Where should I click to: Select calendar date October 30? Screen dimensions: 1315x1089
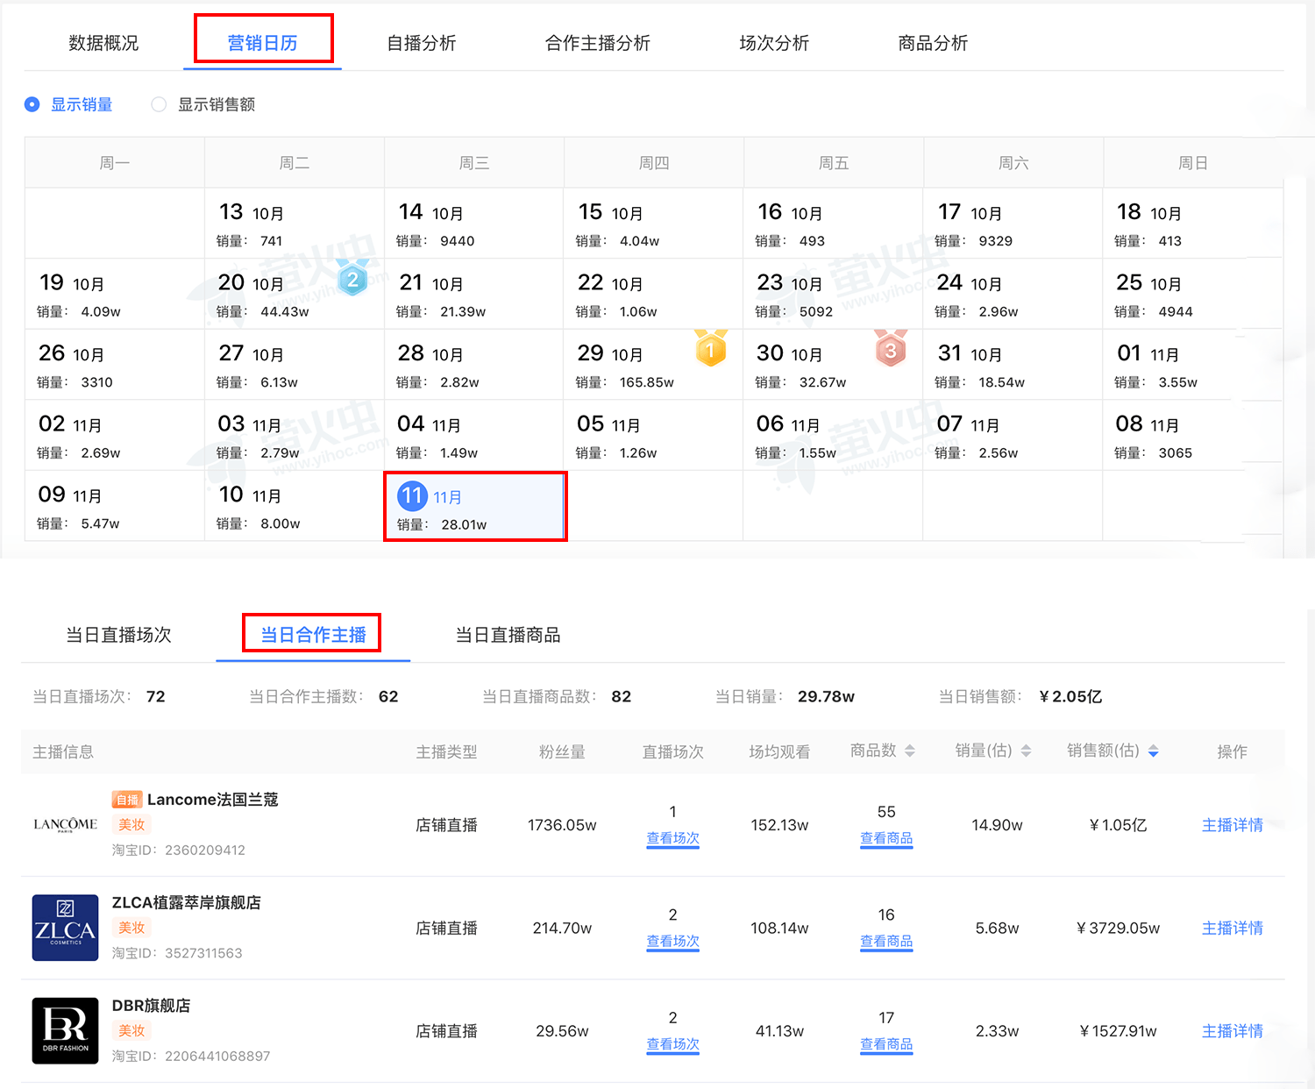(833, 365)
